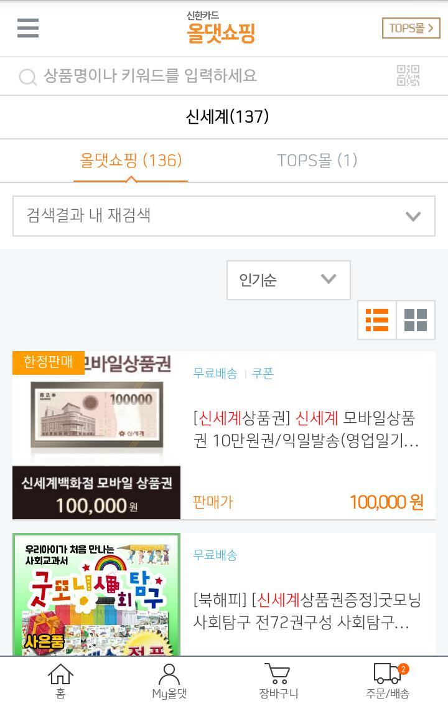
Task: Open 신세계 모바일상품권 10만원권 product title
Action: click(306, 429)
